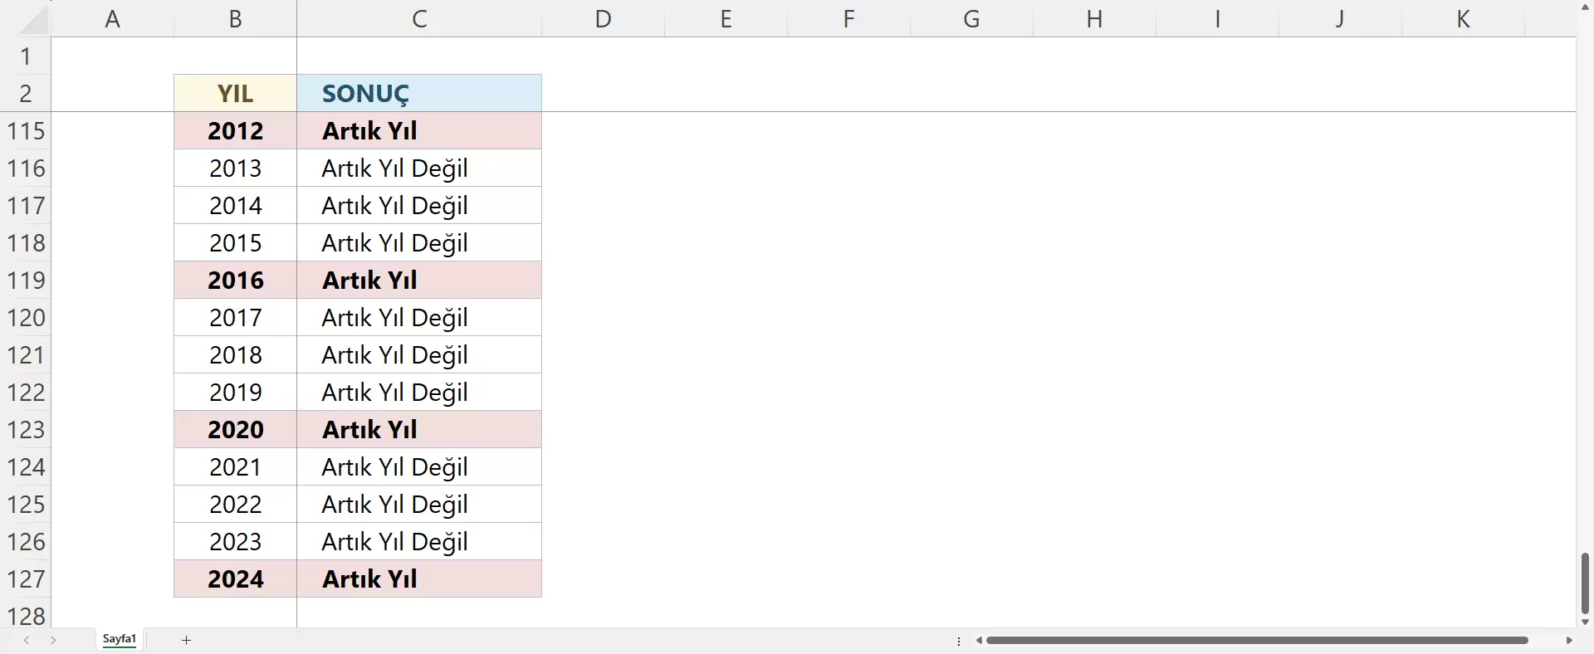Click the YIL header cell
This screenshot has width=1594, height=654.
[235, 93]
